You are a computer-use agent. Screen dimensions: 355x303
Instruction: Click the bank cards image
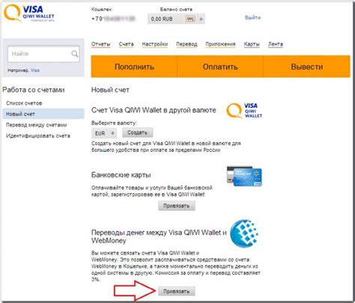244,176
